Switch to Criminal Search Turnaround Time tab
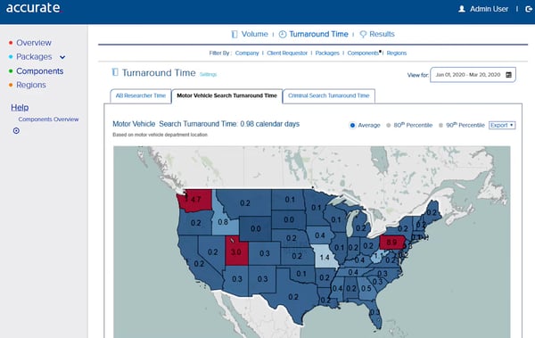The width and height of the screenshot is (535, 338). 329,96
